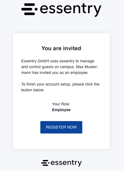124x171 pixels.
Task: Click the inviter name 'Max Muster-'
Action: click(87, 67)
